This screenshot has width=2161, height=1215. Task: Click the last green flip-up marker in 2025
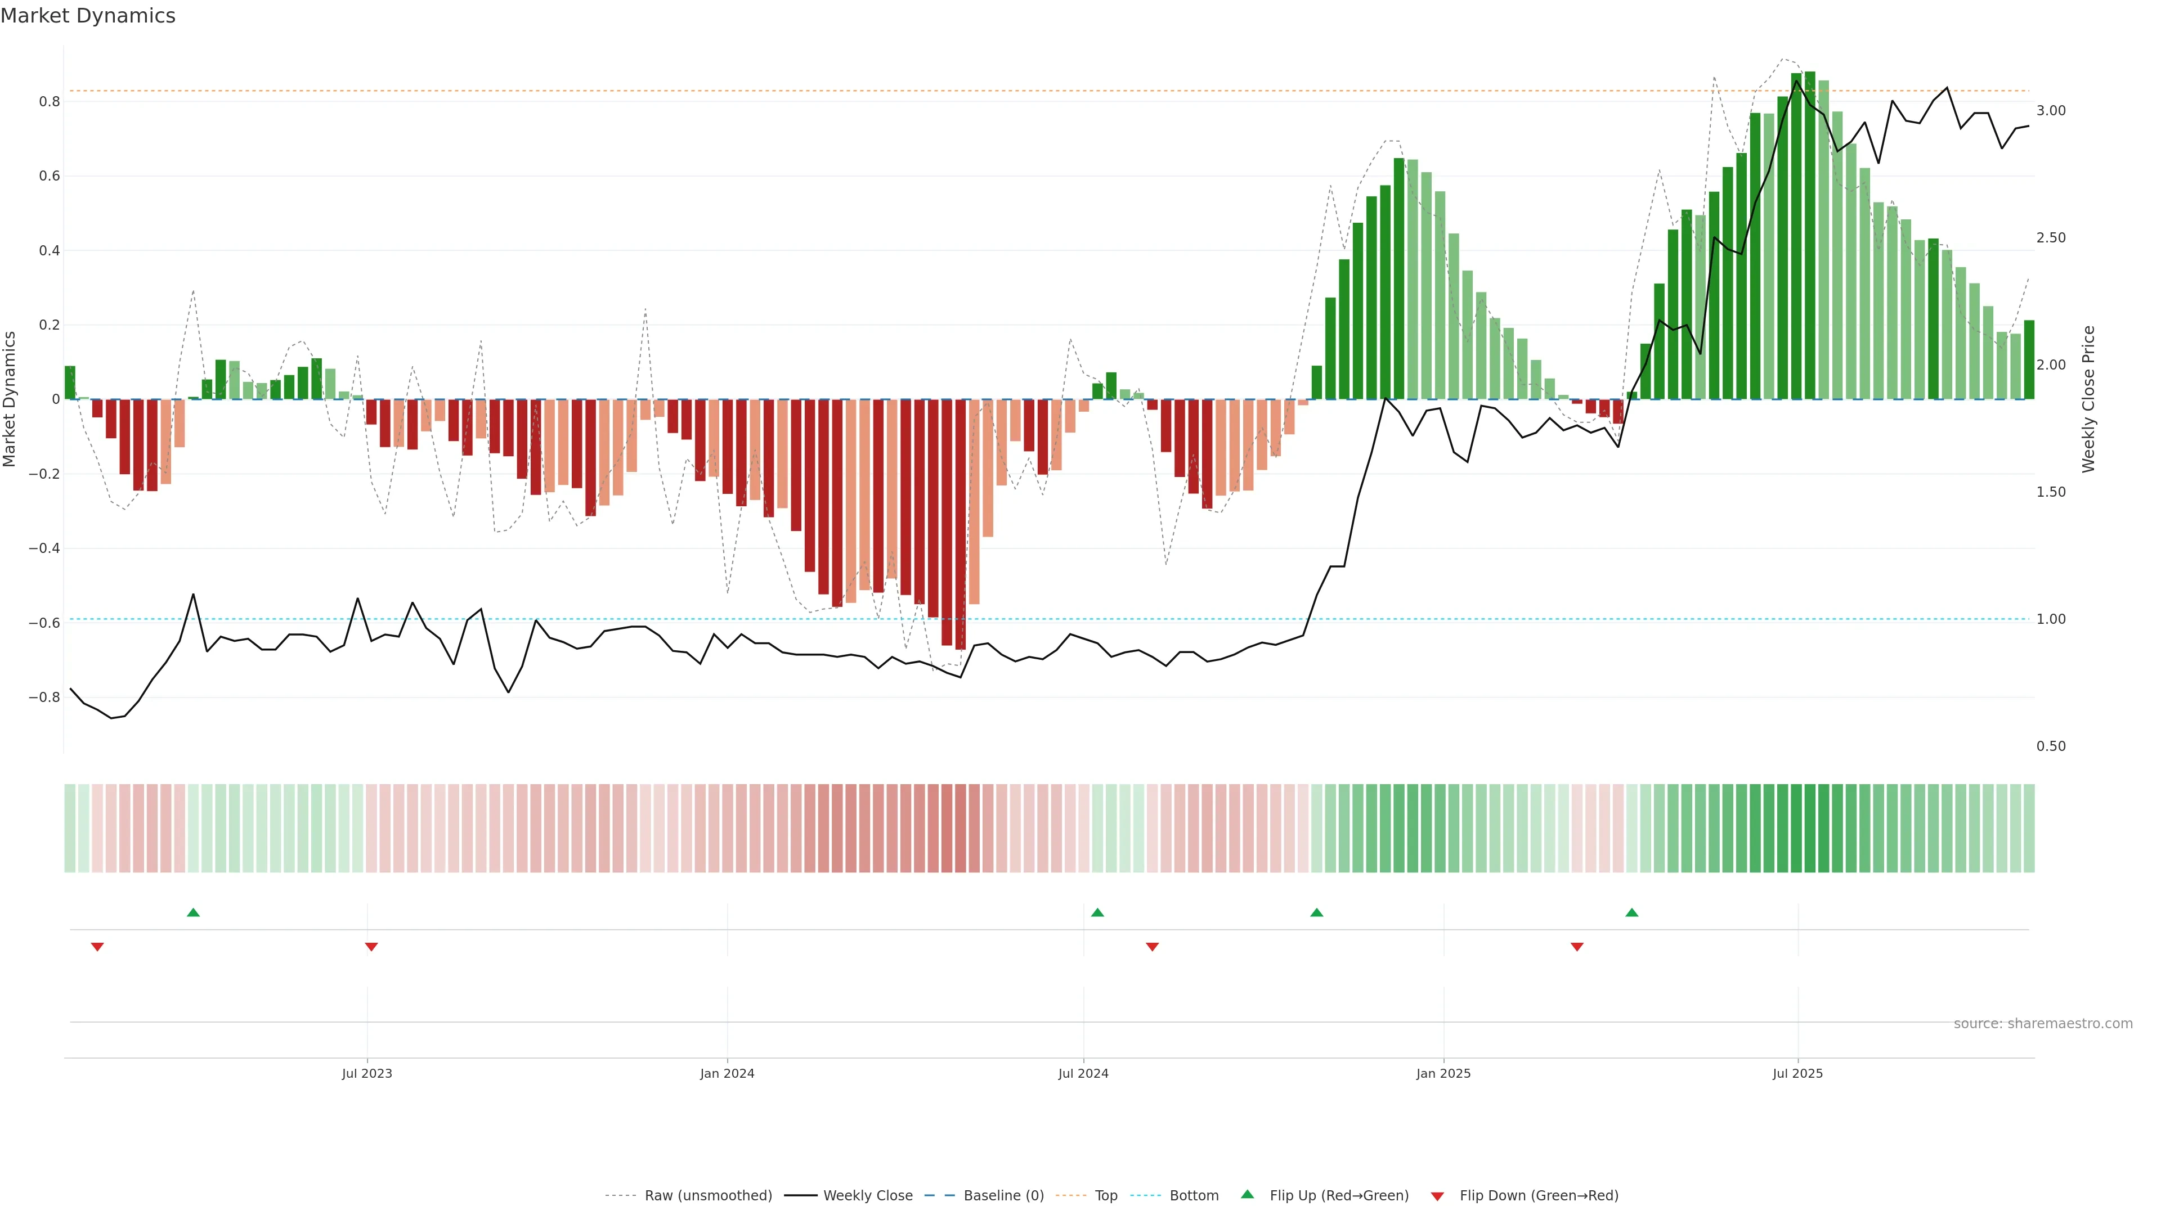pos(1631,912)
